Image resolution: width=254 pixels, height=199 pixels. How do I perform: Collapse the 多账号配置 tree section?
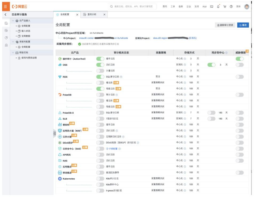[13, 42]
